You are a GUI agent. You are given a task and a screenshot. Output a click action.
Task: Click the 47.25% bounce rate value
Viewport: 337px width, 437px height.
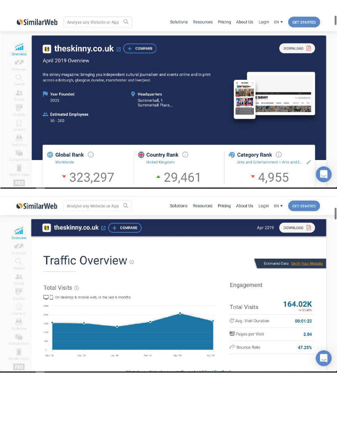click(305, 347)
